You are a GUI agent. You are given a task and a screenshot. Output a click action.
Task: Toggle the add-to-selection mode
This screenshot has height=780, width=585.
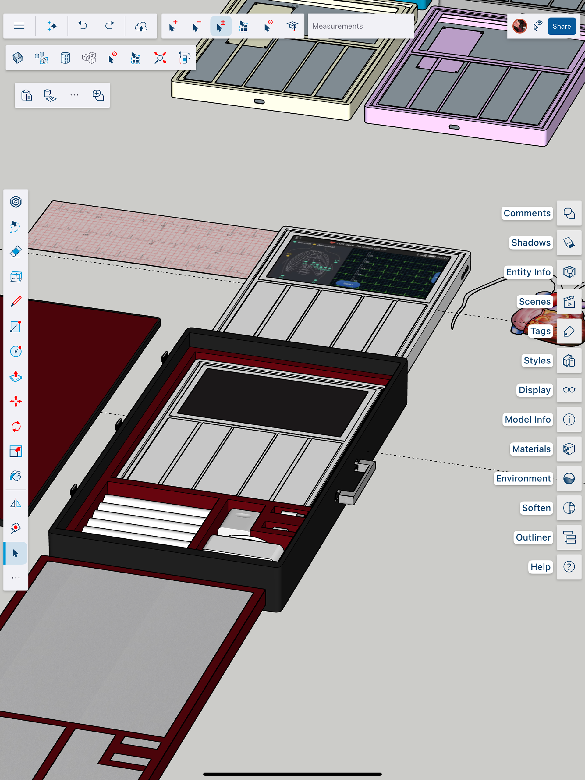[x=172, y=26]
